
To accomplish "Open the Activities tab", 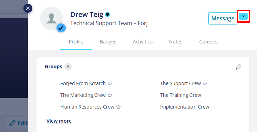I will click(x=143, y=42).
